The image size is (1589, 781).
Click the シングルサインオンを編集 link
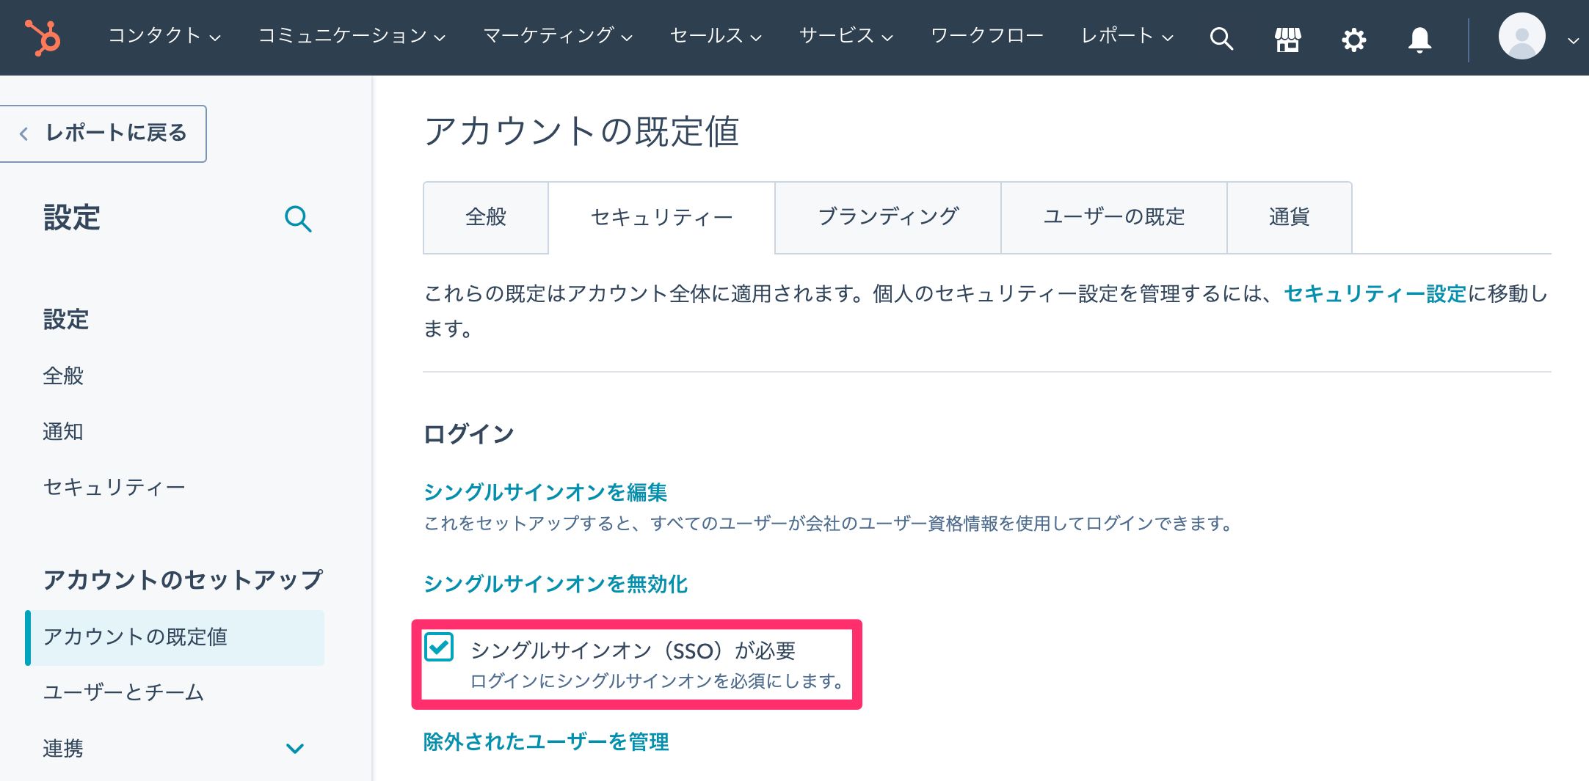click(545, 492)
